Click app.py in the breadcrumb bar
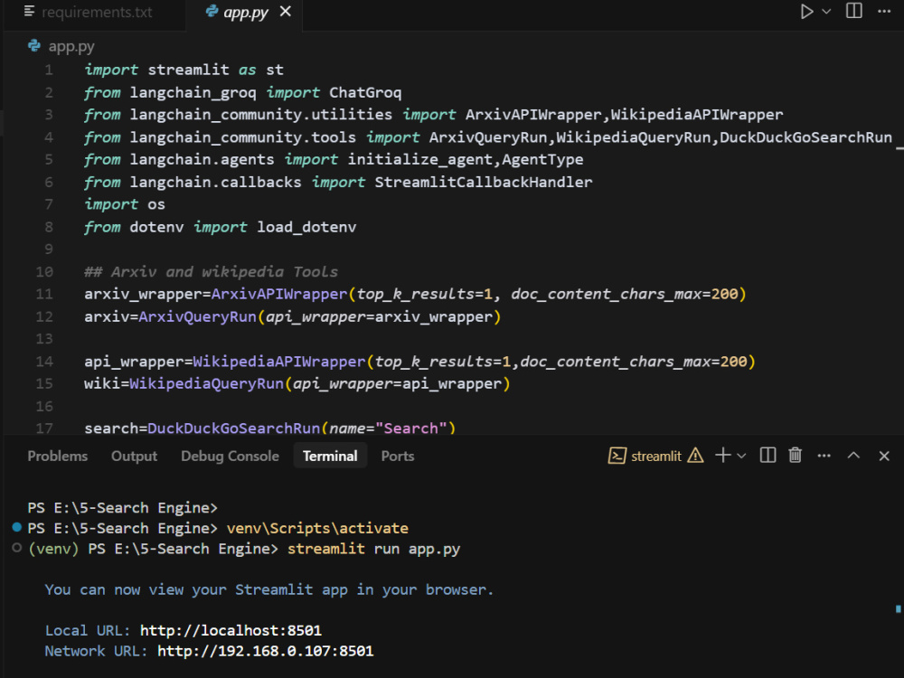 (71, 47)
